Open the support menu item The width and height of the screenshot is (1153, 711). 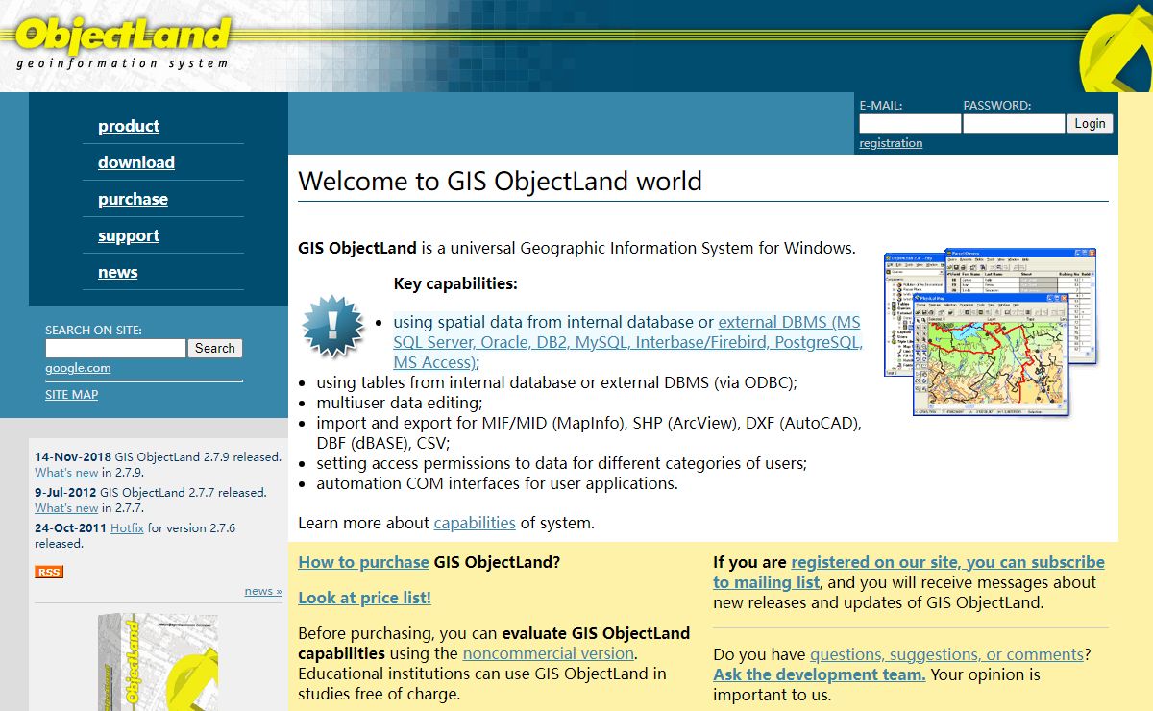[129, 235]
